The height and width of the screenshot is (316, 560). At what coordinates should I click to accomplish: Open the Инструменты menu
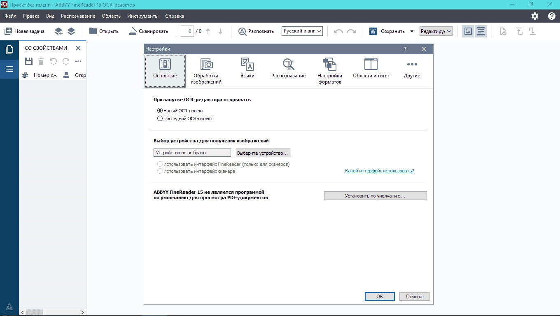143,16
